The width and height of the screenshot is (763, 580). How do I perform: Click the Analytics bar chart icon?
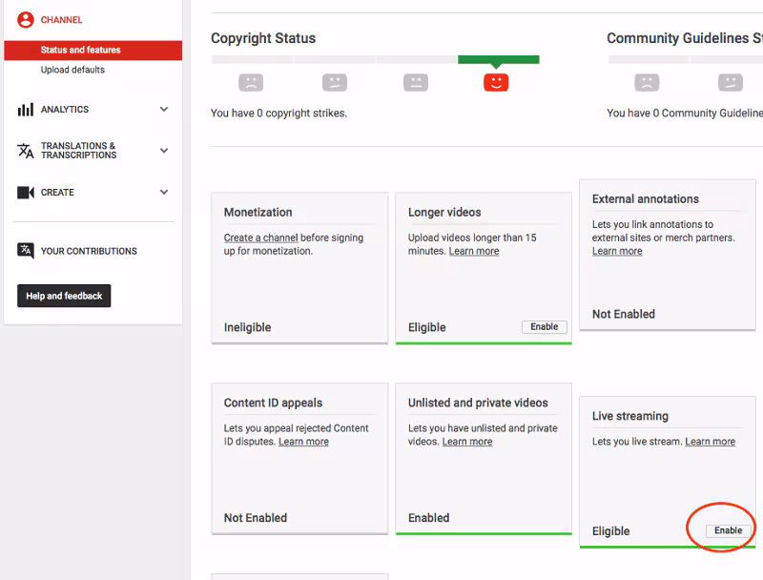pos(26,110)
